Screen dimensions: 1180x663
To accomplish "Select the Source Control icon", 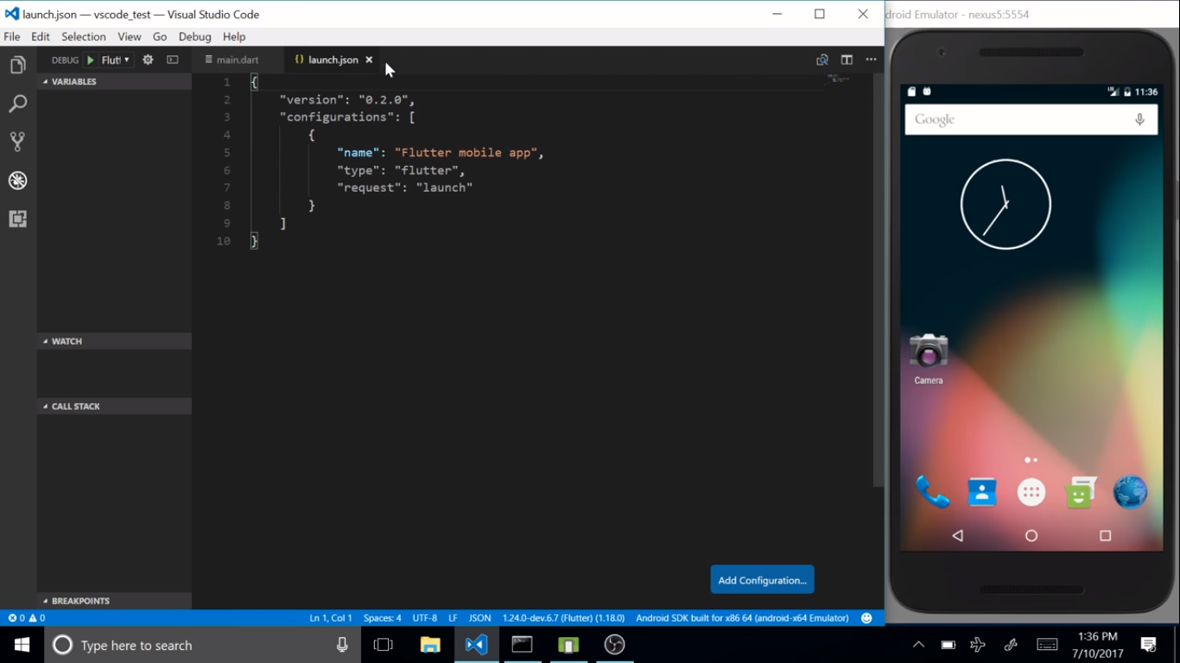I will [x=17, y=141].
